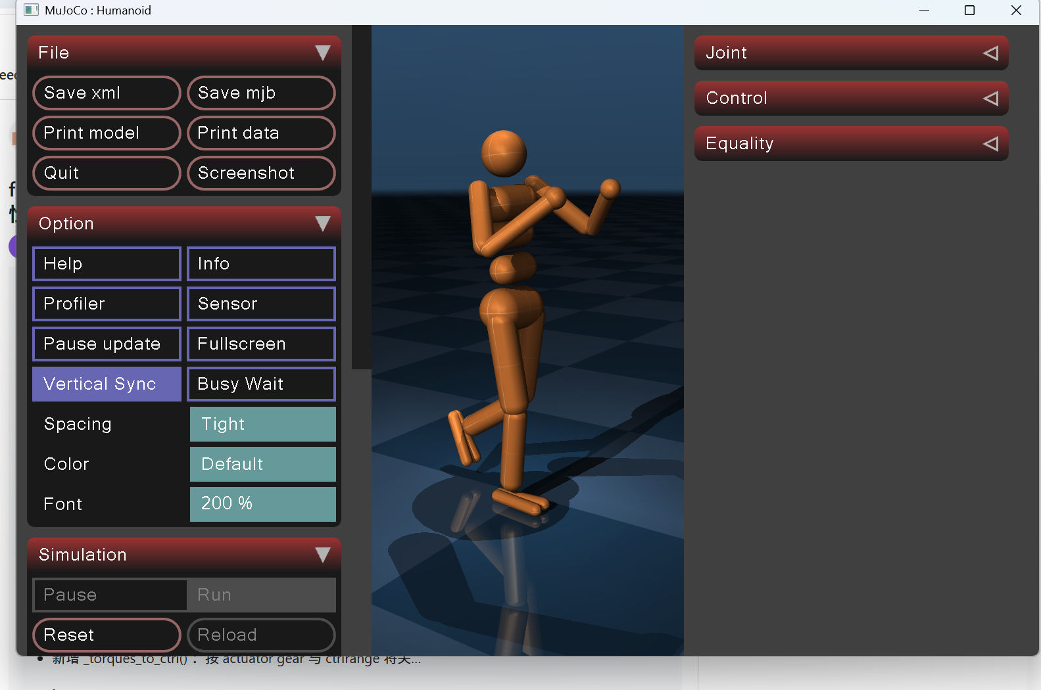
Task: Toggle the Help overlay
Action: click(x=107, y=264)
